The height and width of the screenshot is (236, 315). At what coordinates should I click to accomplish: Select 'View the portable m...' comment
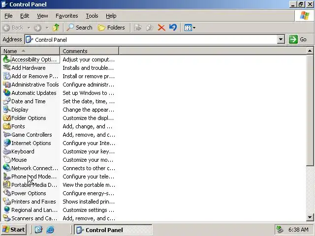coord(89,185)
